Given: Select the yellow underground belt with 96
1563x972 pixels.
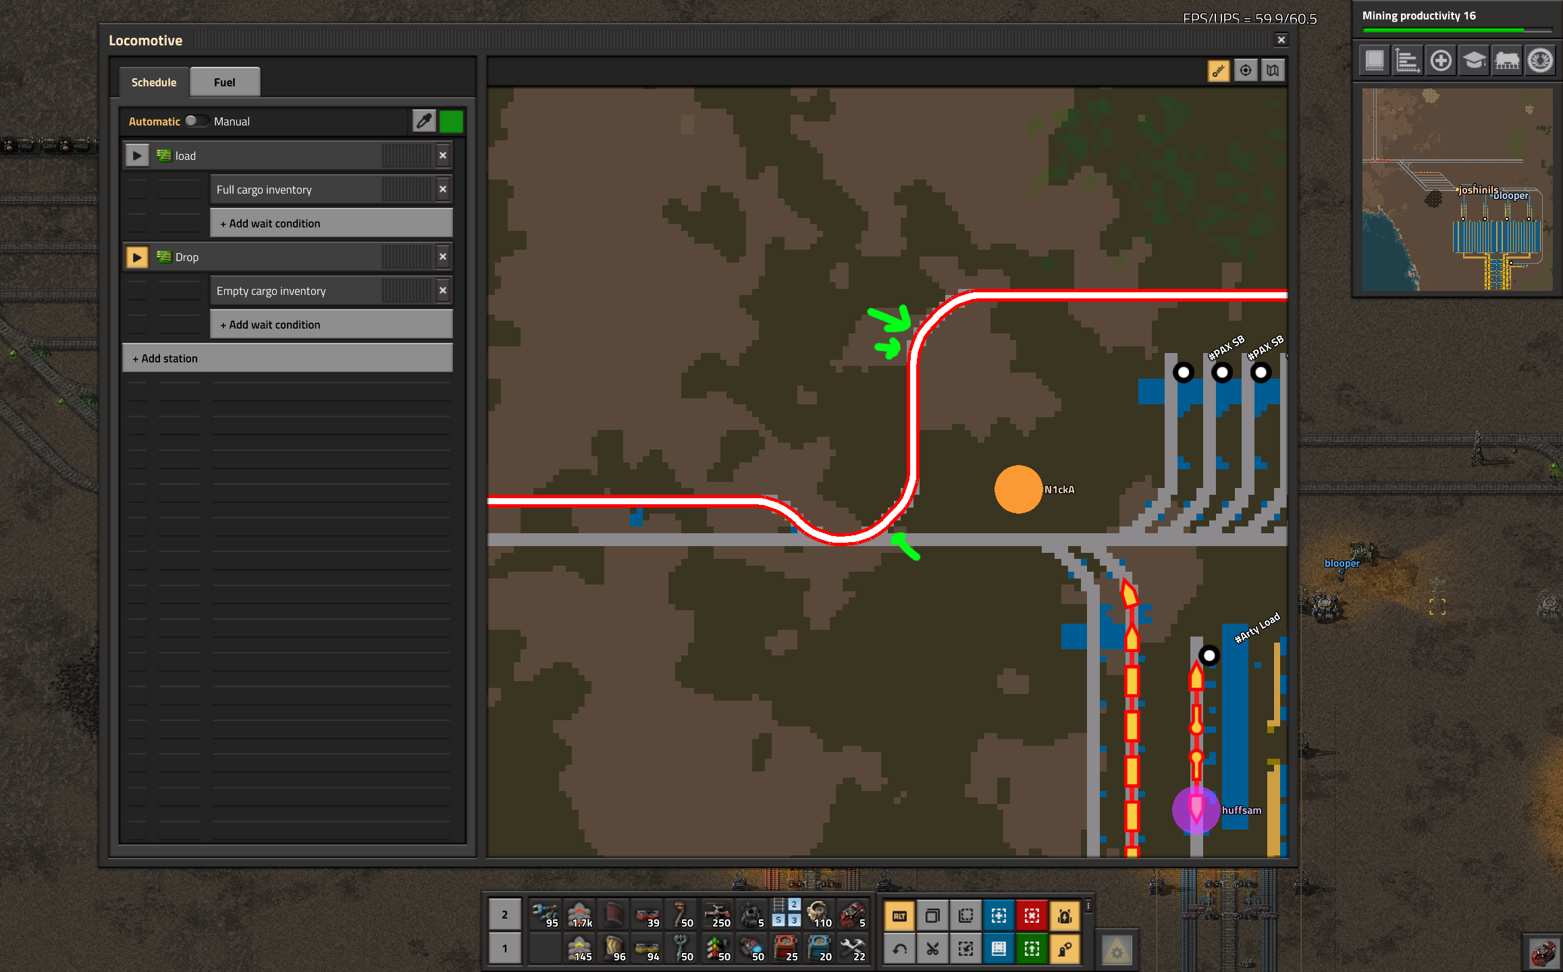Looking at the screenshot, I should point(614,948).
